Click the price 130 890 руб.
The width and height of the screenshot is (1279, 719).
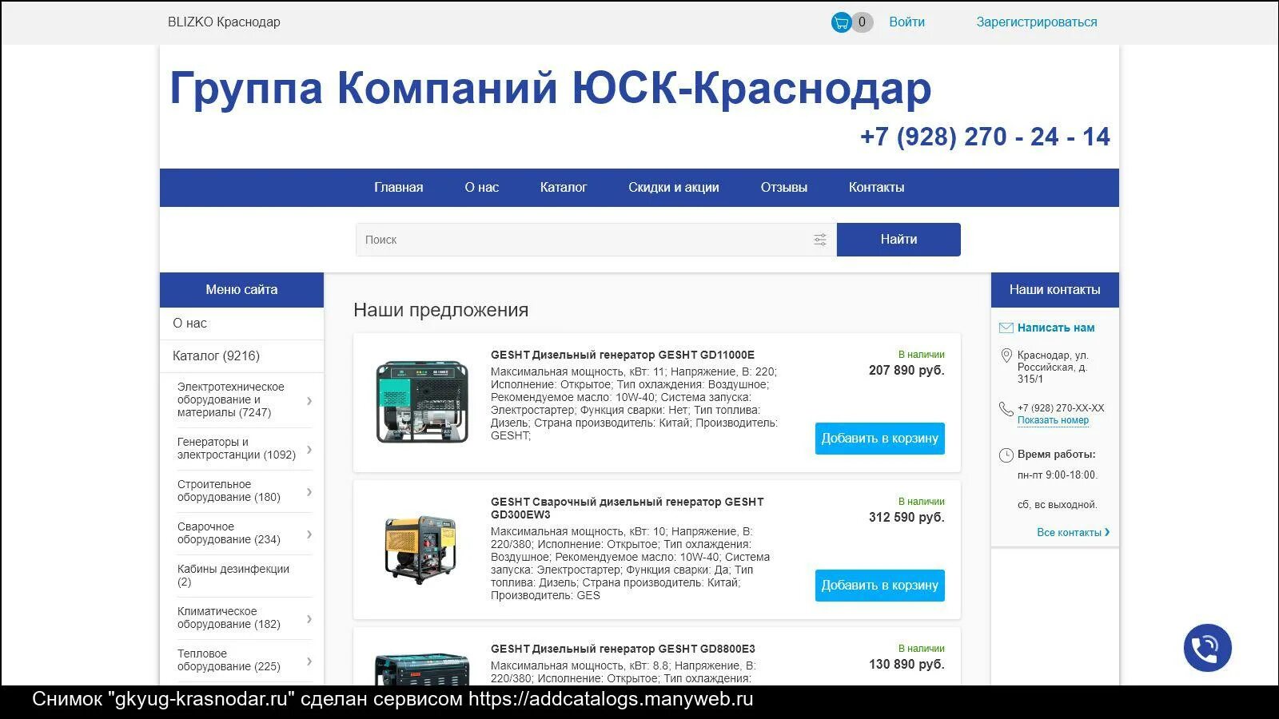click(x=906, y=665)
